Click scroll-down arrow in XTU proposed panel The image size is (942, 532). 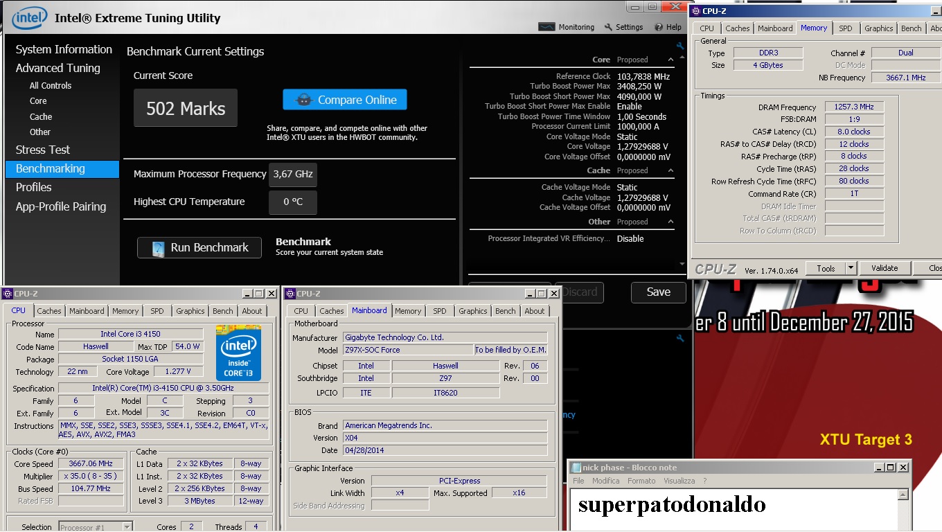click(681, 264)
